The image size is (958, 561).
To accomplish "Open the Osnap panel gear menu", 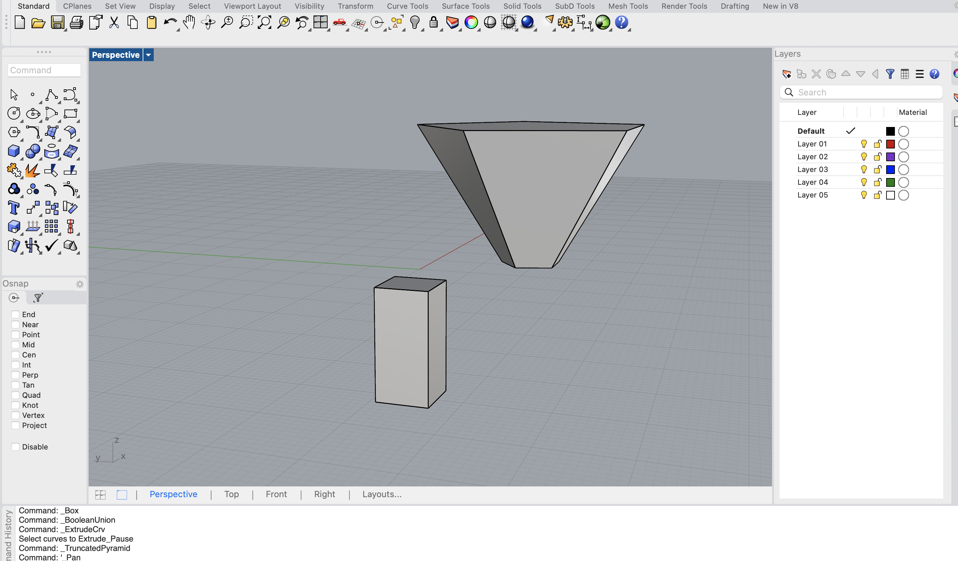I will pyautogui.click(x=80, y=284).
